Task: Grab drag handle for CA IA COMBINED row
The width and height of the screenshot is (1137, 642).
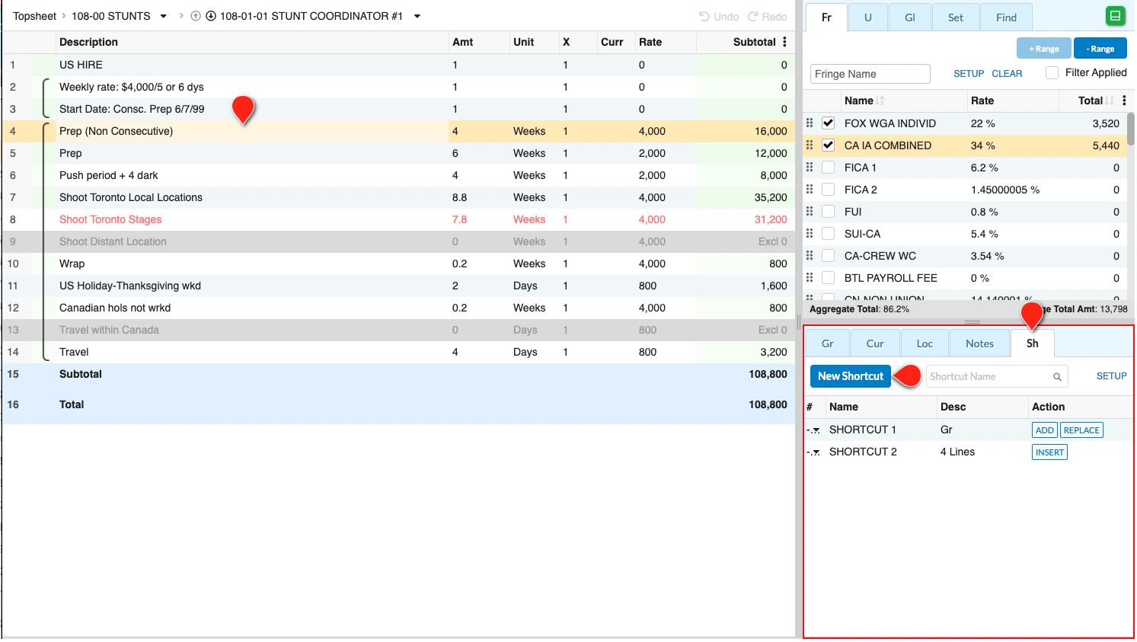Action: (810, 145)
